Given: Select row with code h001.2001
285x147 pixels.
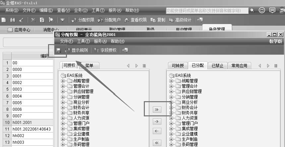Looking at the screenshot, I should [x=28, y=122].
